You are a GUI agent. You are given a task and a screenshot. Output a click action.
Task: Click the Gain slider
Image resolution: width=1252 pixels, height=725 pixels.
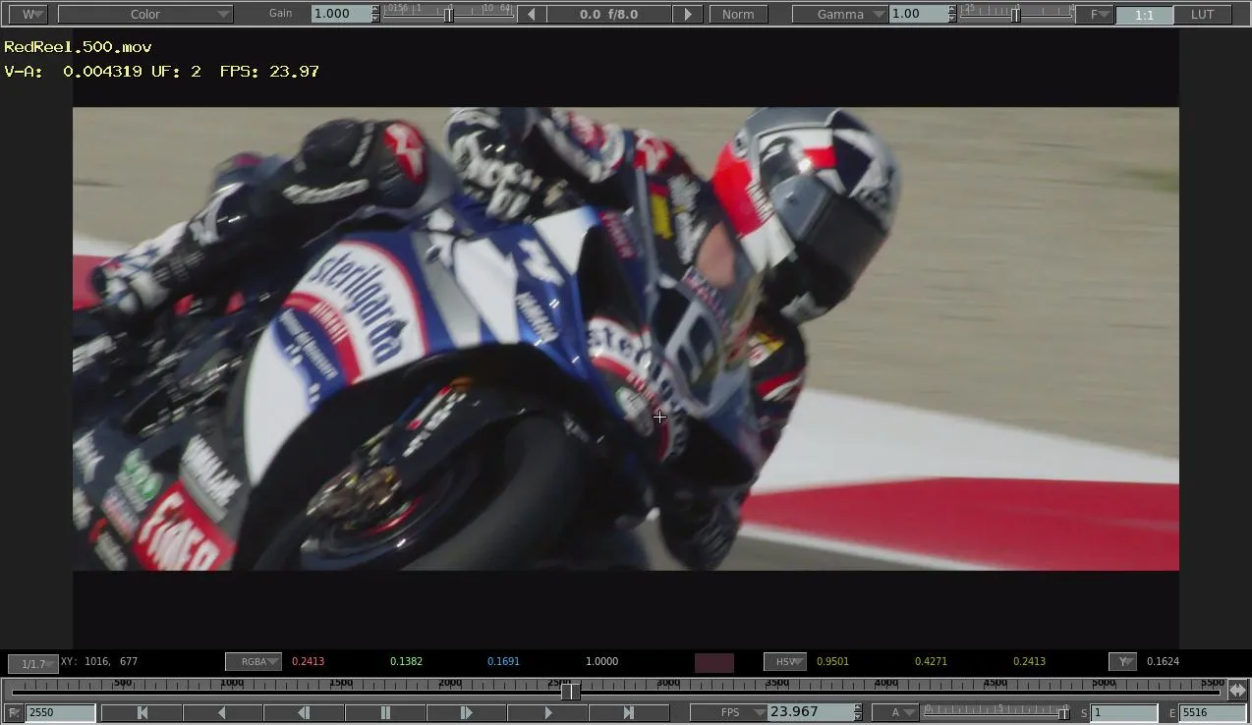448,14
